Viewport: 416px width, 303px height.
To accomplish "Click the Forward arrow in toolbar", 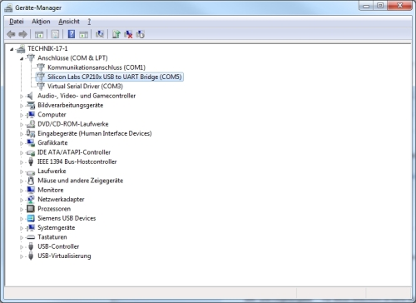I will tap(22, 34).
